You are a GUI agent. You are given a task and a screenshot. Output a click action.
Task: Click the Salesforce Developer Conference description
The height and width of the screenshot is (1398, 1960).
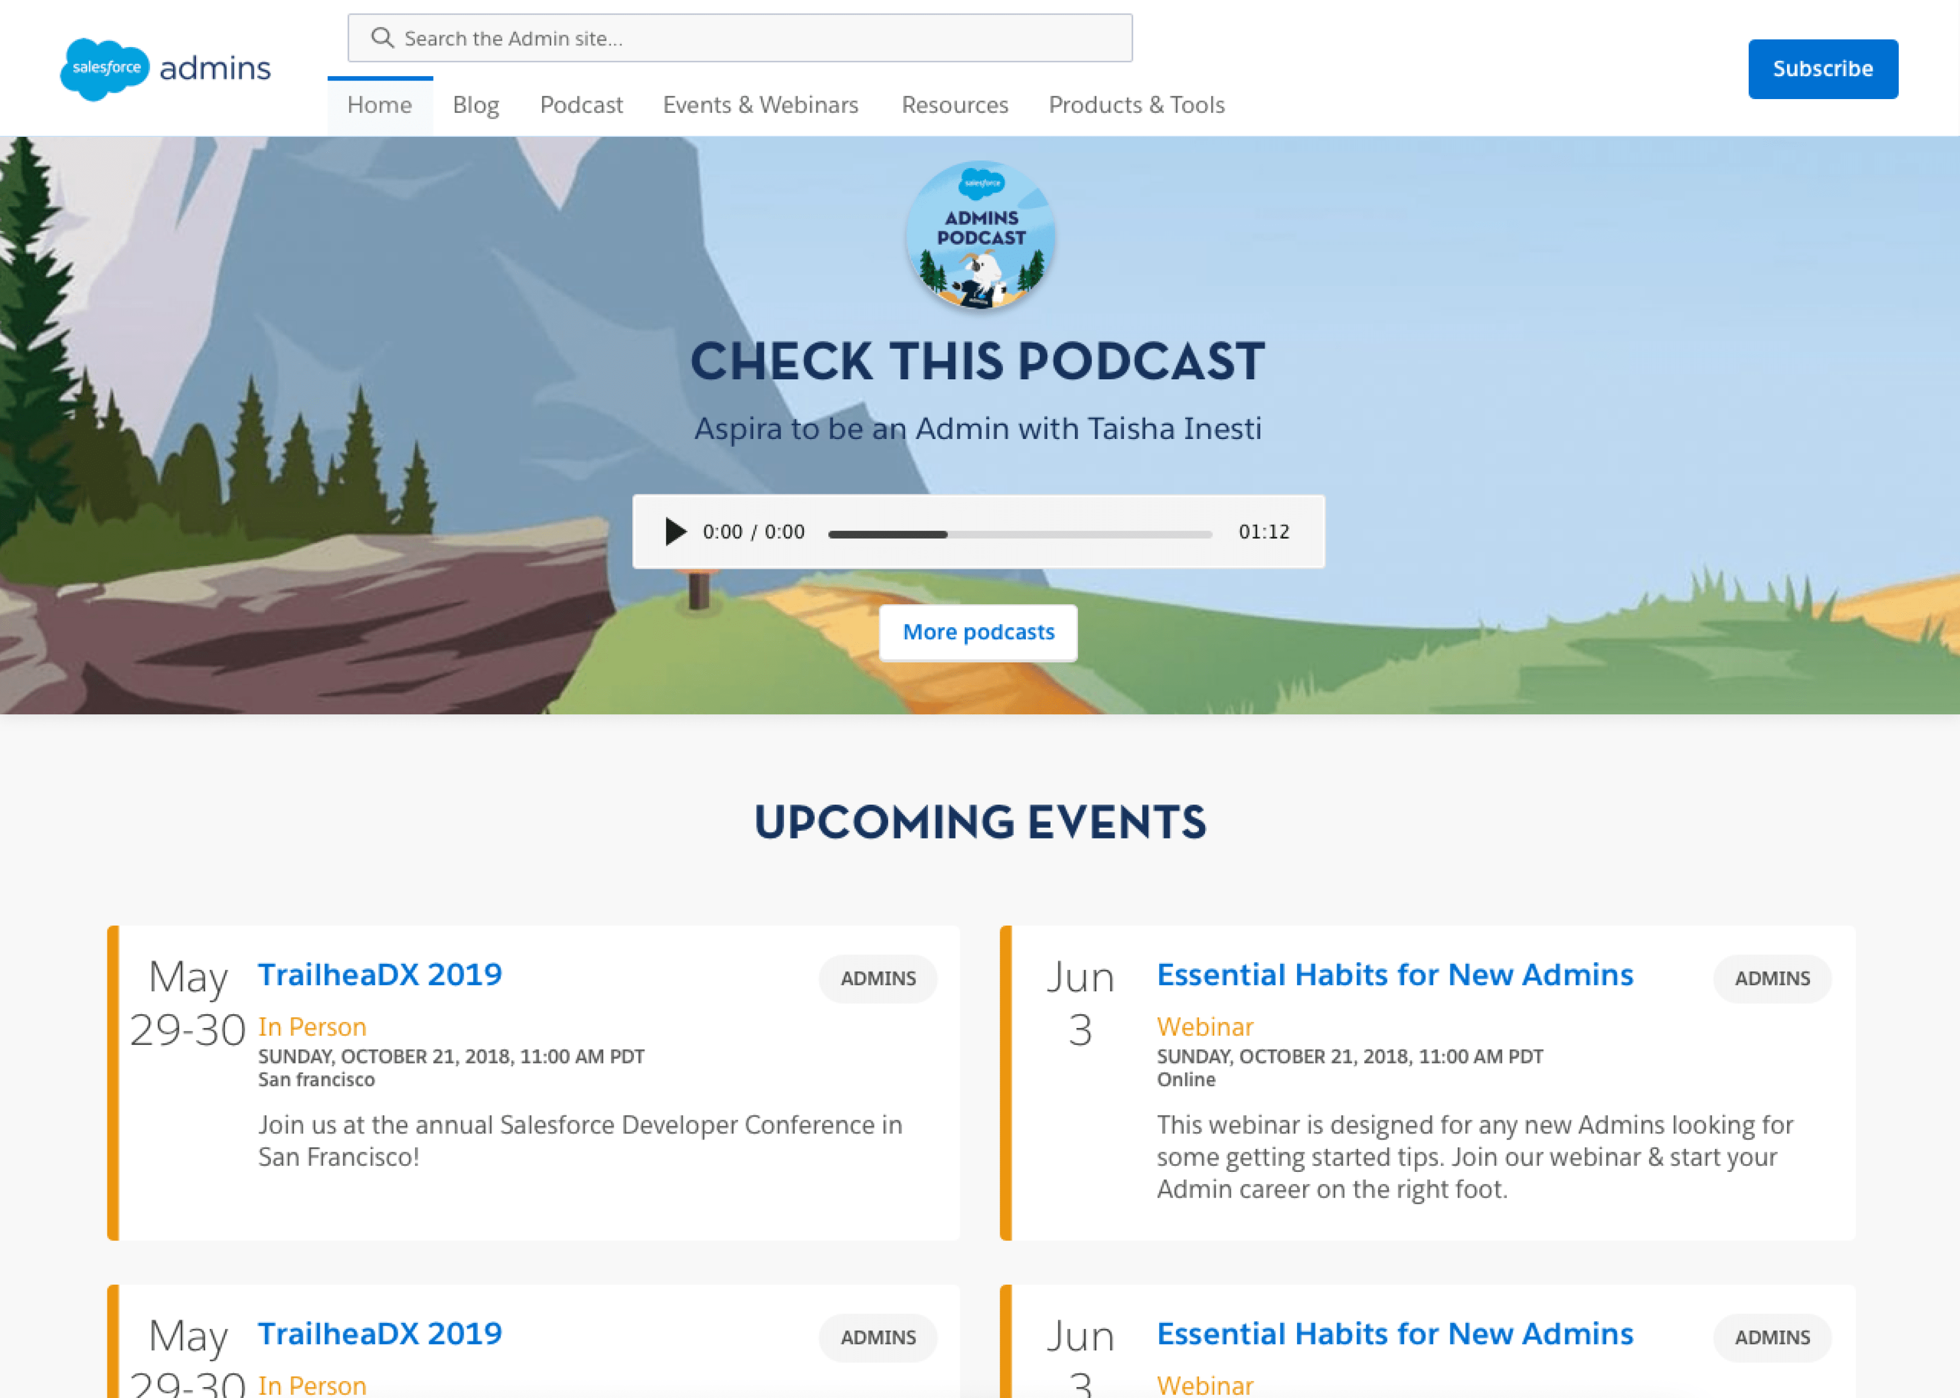(580, 1141)
